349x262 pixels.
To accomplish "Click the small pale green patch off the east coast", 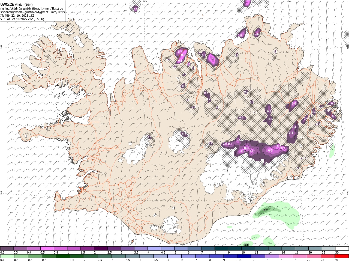I will pyautogui.click(x=332, y=151).
